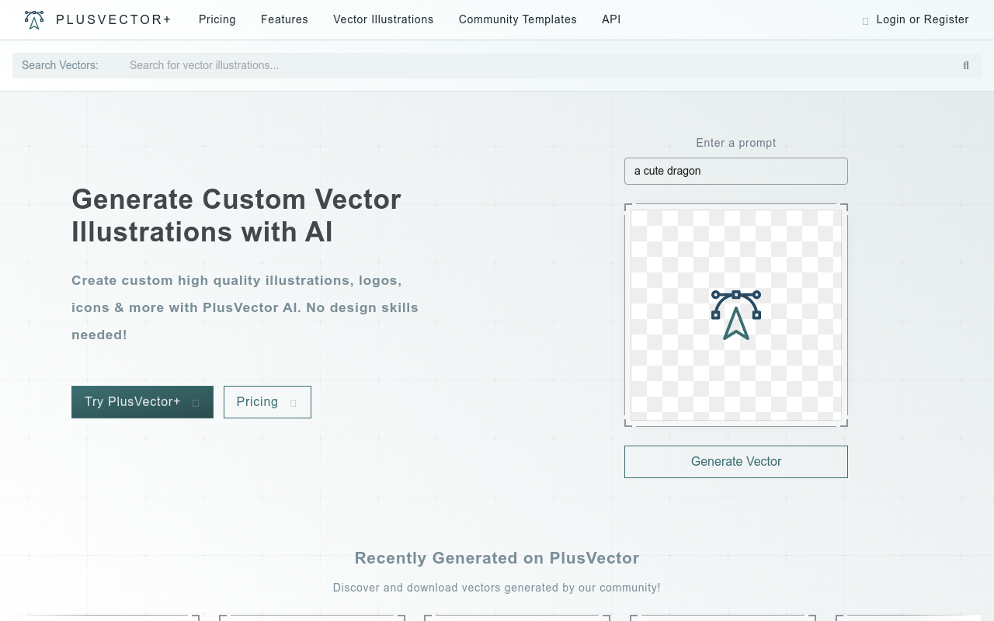Click the pen tool preview graphic

coord(736,315)
